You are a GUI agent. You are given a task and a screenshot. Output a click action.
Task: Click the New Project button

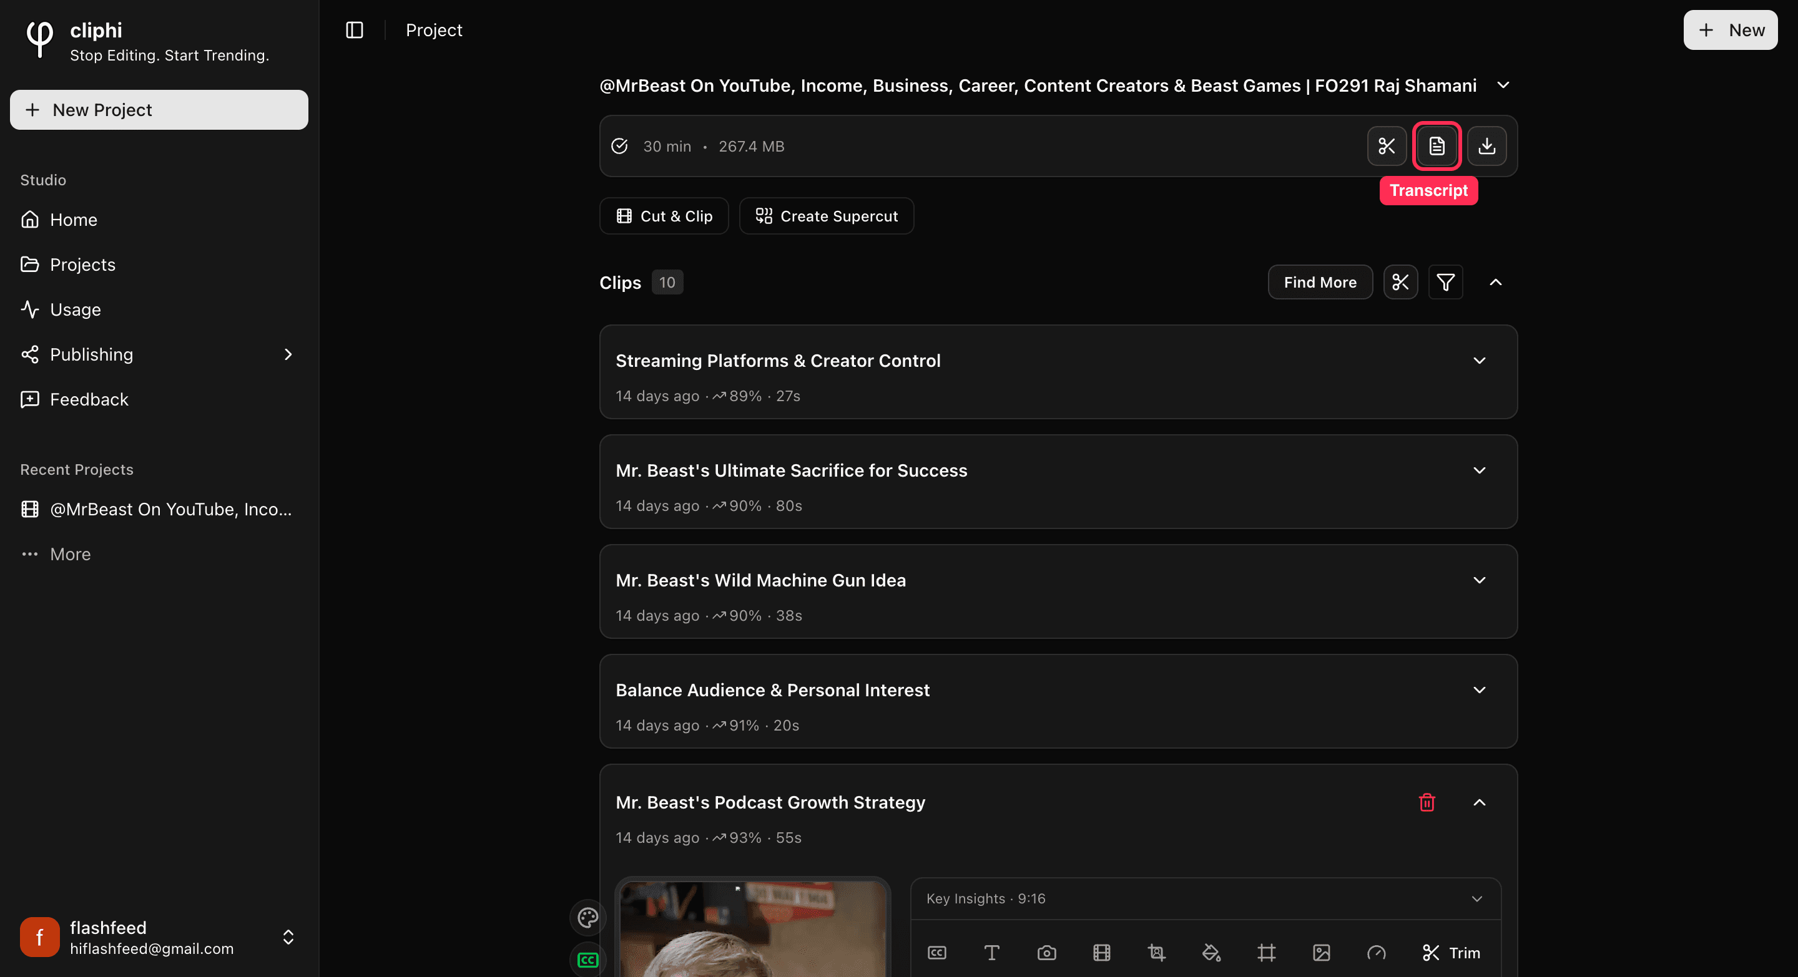pos(159,109)
